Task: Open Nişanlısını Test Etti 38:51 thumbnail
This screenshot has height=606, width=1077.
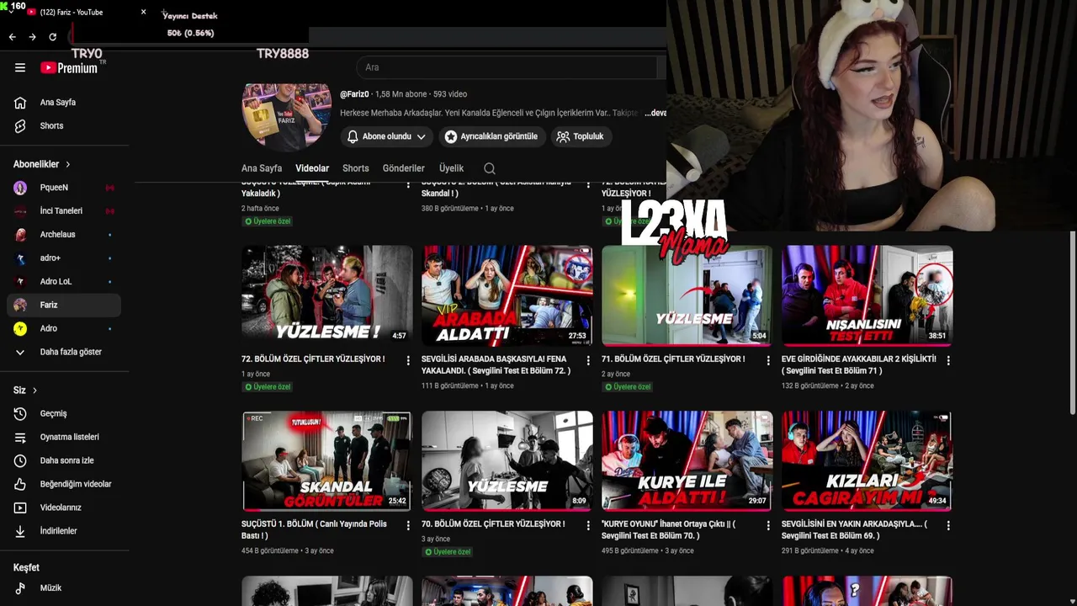Action: click(x=867, y=295)
